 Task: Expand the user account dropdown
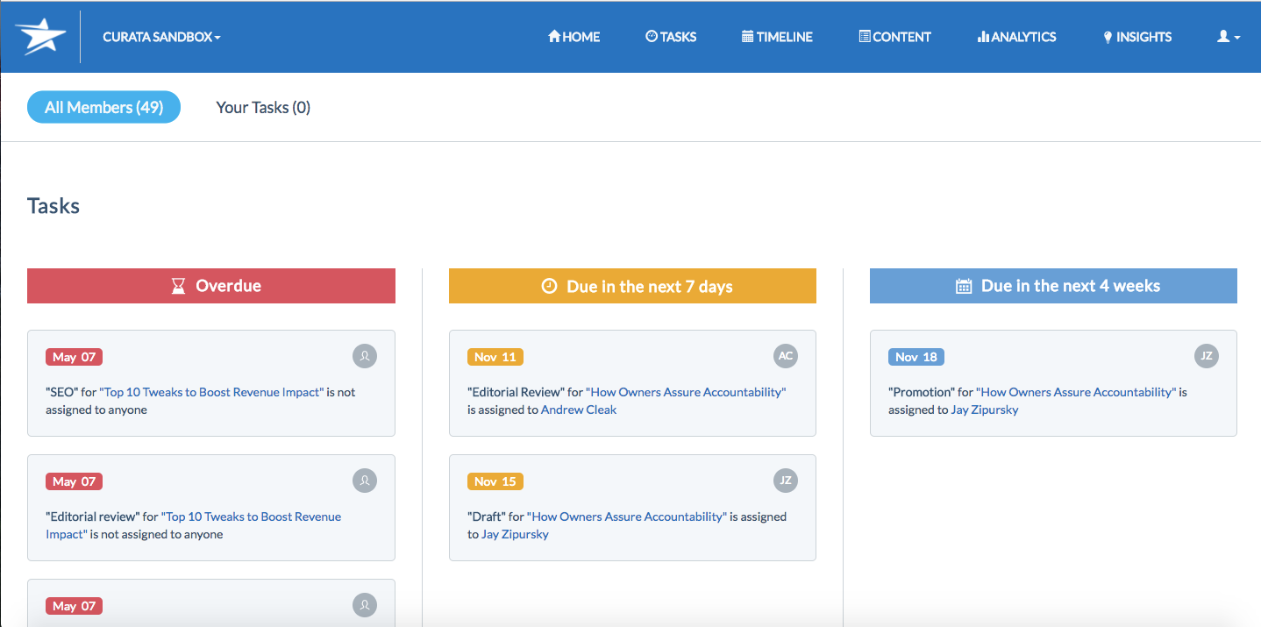1229,37
